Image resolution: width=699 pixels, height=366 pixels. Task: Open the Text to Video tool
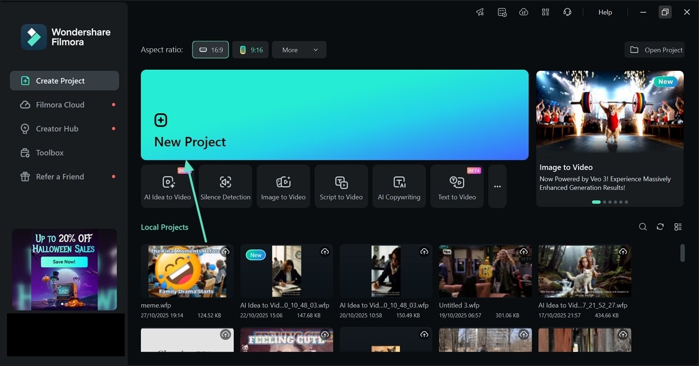457,186
